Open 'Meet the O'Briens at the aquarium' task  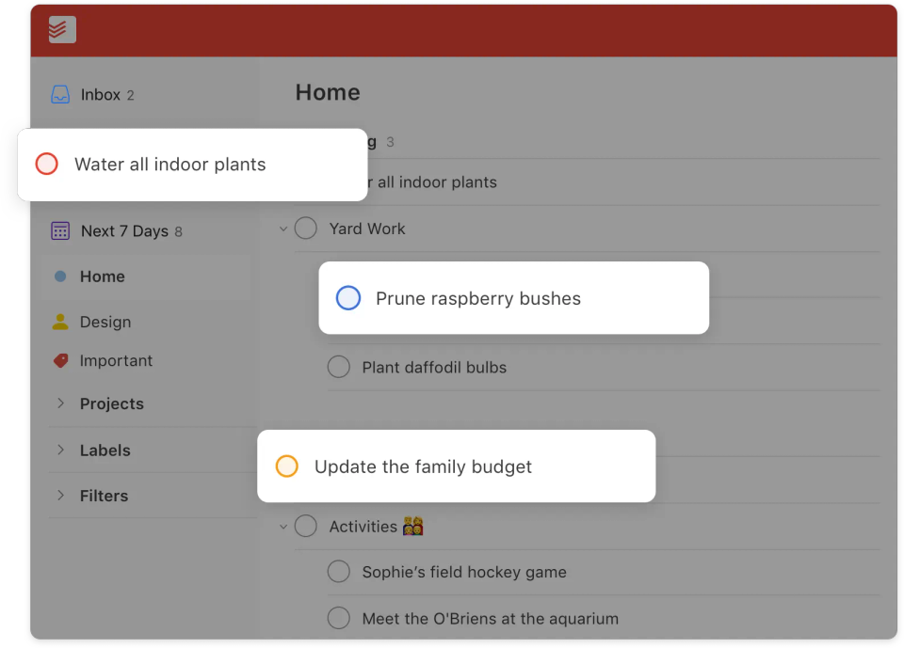(x=490, y=619)
